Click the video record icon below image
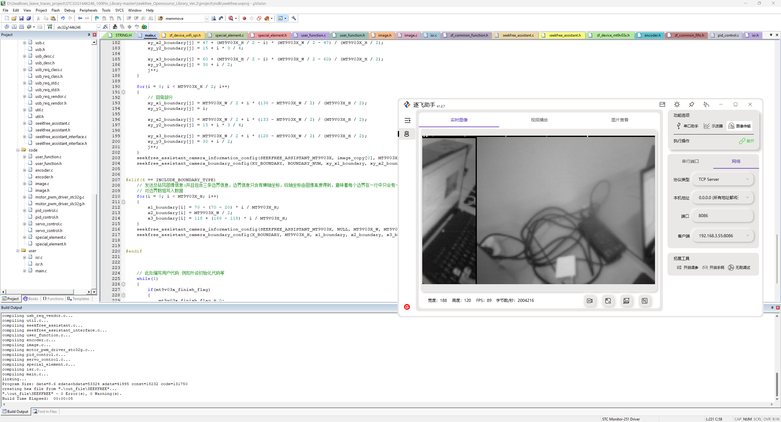781x422 pixels. (590, 301)
